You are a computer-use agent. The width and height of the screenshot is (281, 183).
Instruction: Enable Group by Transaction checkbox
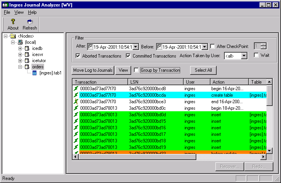[x=136, y=70]
